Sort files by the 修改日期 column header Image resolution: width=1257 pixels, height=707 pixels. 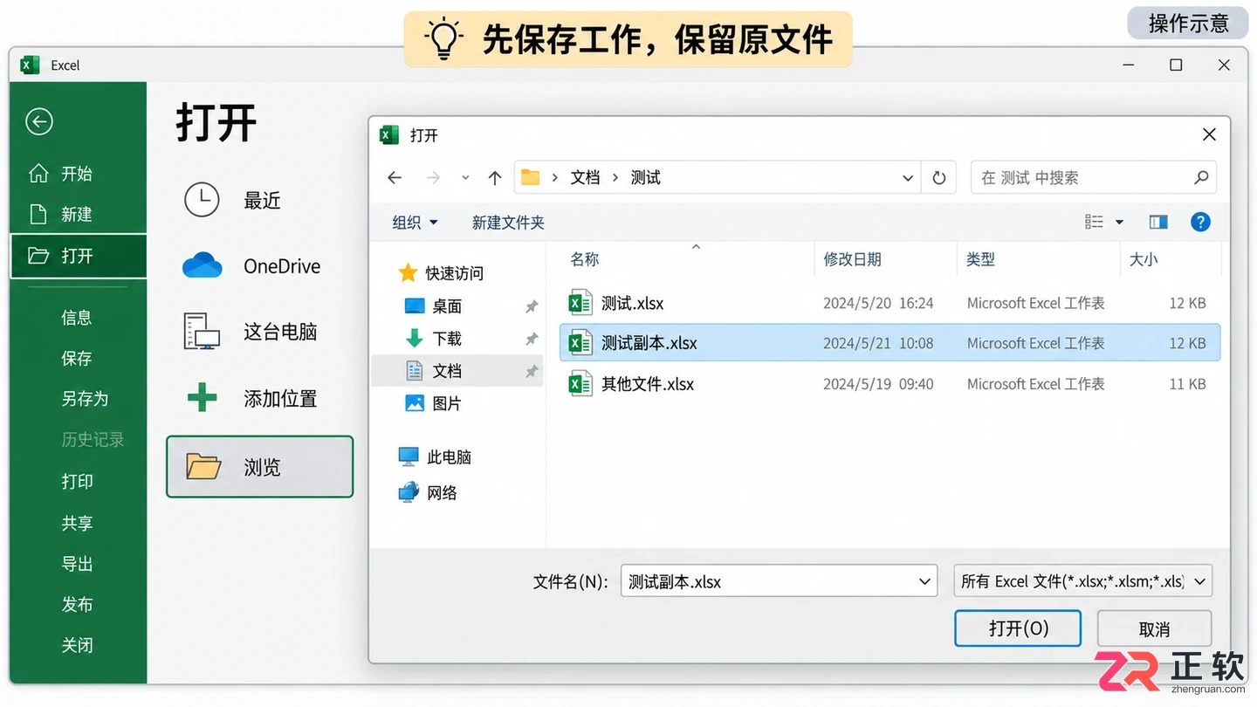click(852, 259)
